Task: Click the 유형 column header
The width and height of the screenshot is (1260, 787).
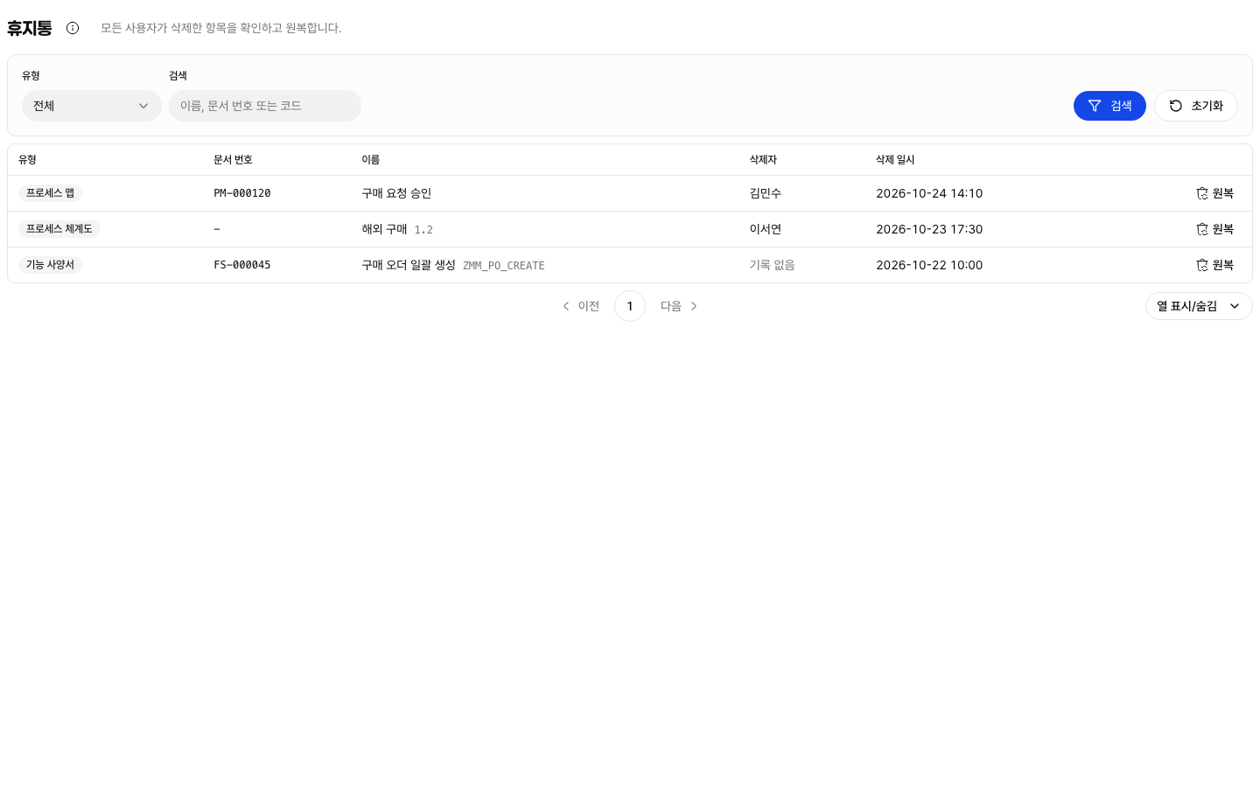Action: tap(27, 160)
